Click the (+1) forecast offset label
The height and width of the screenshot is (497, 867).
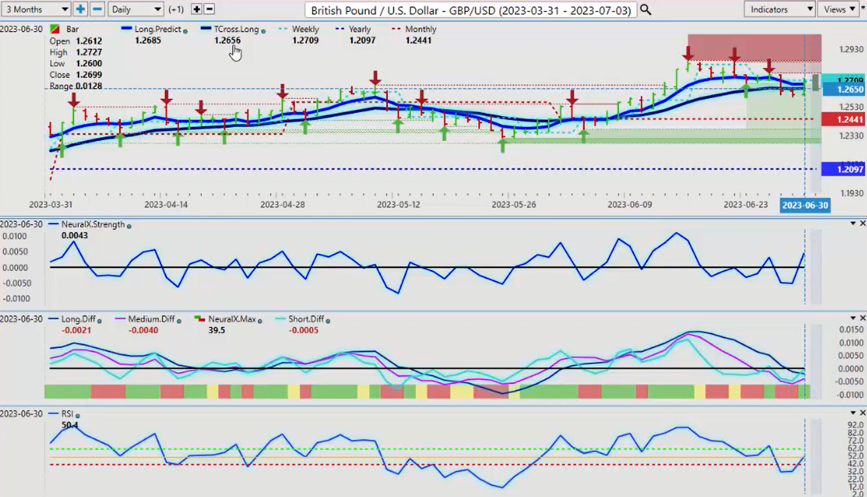tap(176, 9)
